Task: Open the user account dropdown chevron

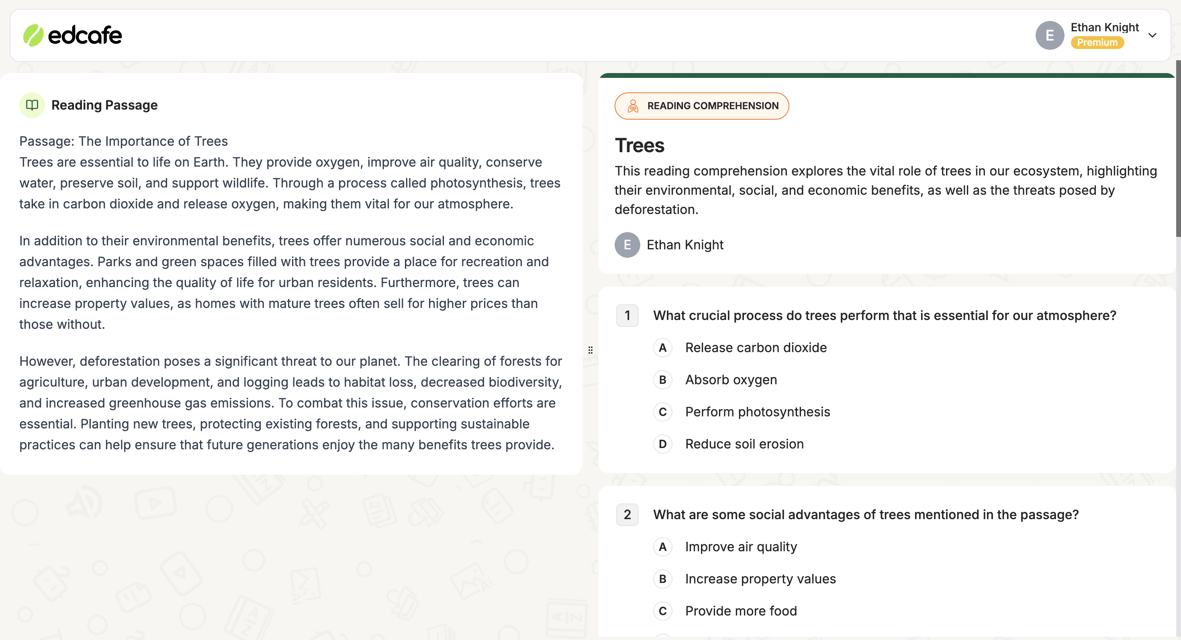Action: pyautogui.click(x=1152, y=35)
